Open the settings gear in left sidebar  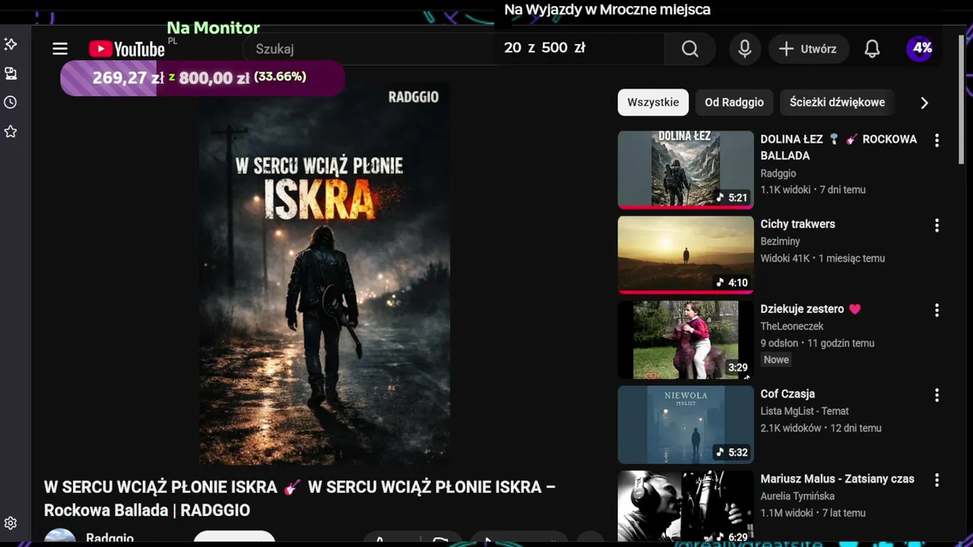pyautogui.click(x=11, y=523)
